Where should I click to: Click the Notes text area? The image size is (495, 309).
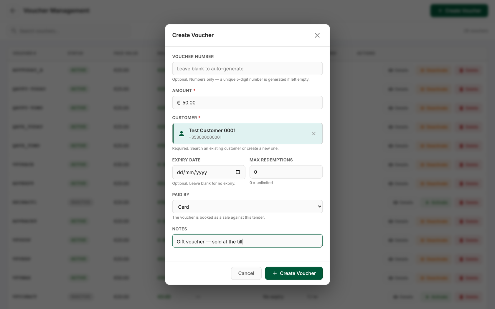pyautogui.click(x=247, y=241)
